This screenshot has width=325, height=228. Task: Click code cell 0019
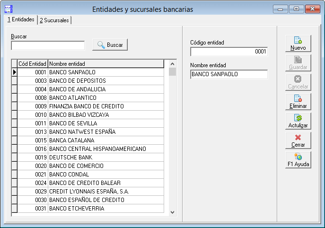33,158
